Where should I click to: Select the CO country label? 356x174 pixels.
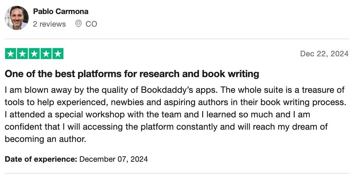(x=91, y=24)
